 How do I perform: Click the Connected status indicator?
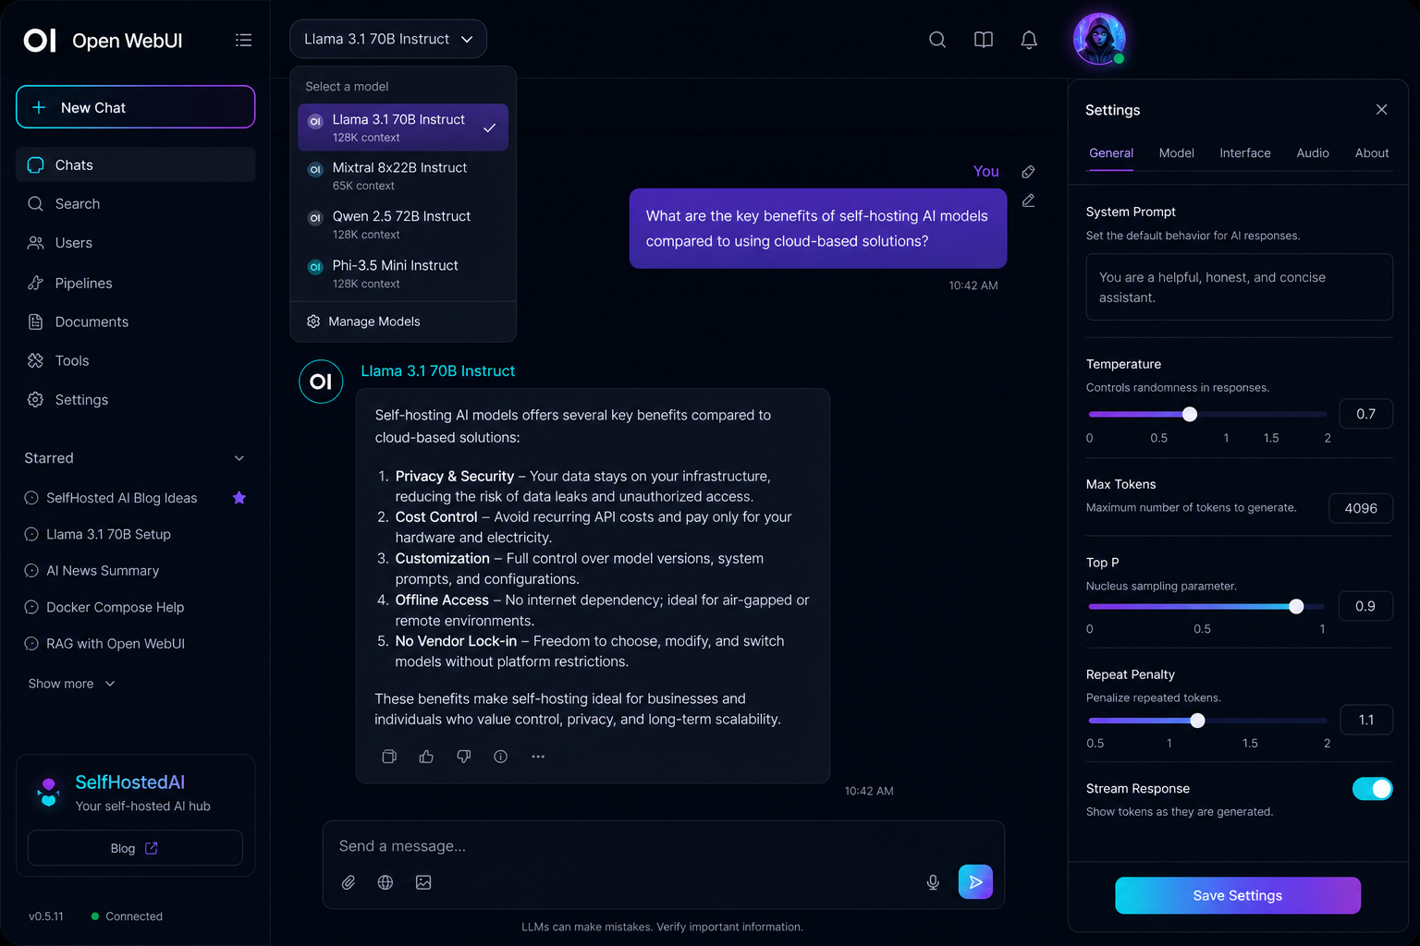[x=127, y=916]
